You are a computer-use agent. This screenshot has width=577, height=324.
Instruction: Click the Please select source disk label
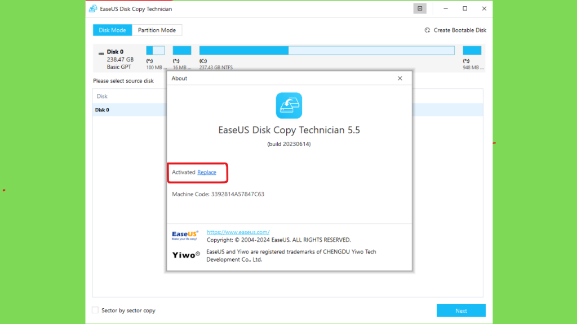[123, 81]
